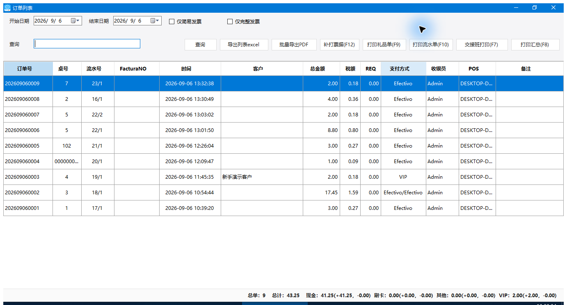Select order 202609060009 row

click(x=283, y=83)
